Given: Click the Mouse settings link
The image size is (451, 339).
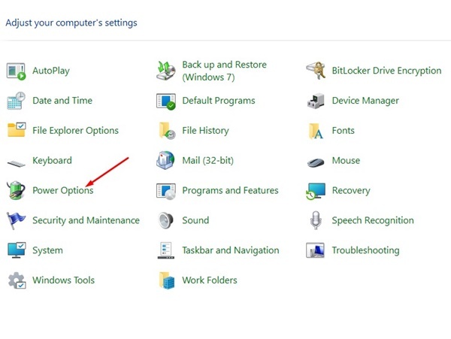Looking at the screenshot, I should [x=346, y=160].
